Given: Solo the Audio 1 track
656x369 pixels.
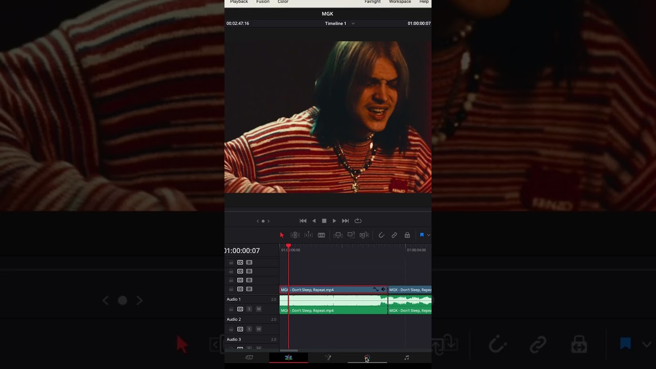Looking at the screenshot, I should 249,309.
